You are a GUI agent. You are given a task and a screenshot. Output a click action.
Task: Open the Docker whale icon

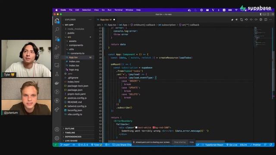pyautogui.click(x=57, y=83)
